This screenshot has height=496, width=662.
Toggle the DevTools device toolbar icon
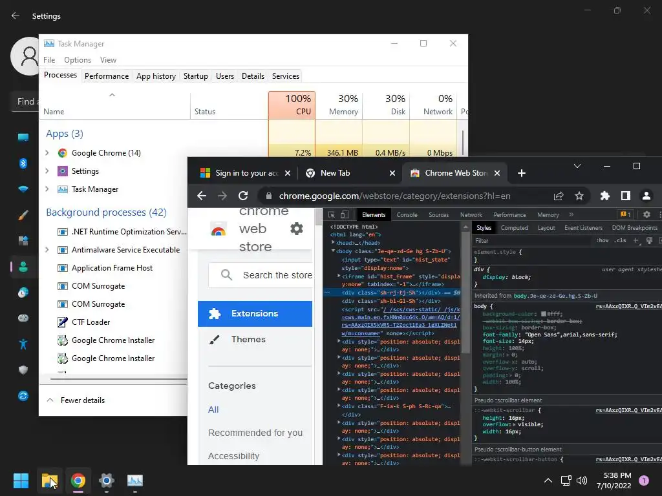pyautogui.click(x=345, y=214)
